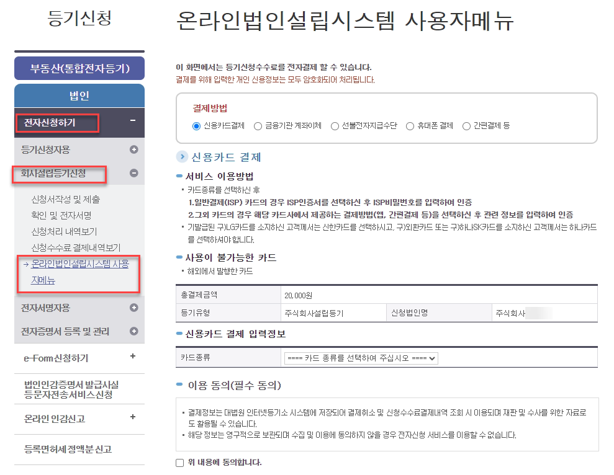Viewport: 614px width, 475px height.
Task: Go to 신청처리 내역보기
Action: point(64,231)
